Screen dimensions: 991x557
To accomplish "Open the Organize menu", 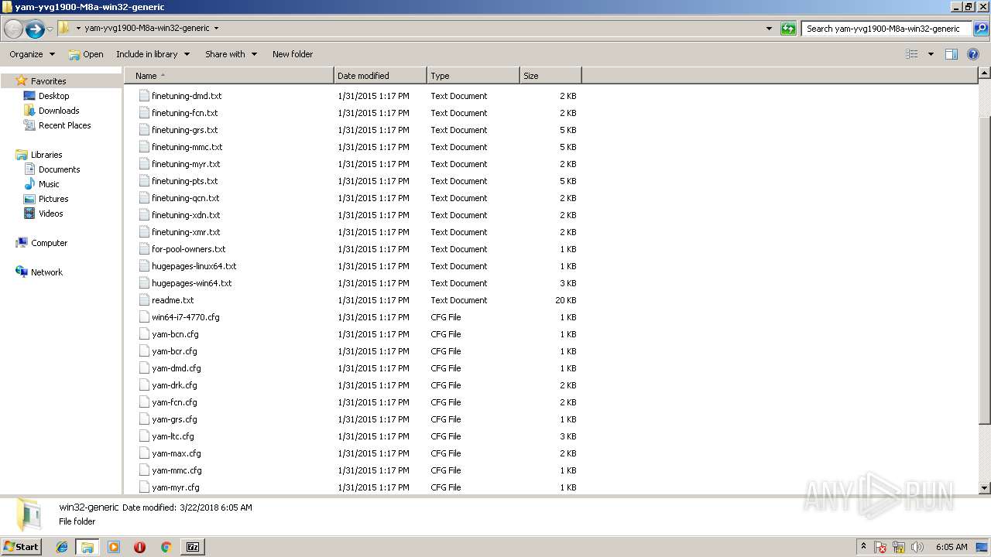I will 32,54.
